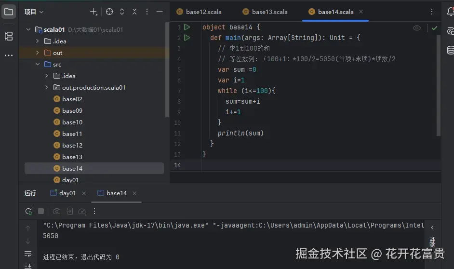Open the AI assistant spiral icon
454x269 pixels.
pos(451,31)
